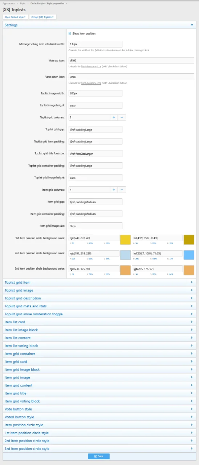Click the Toplist grid title font size field
Image resolution: width=199 pixels, height=465 pixels.
click(95, 154)
